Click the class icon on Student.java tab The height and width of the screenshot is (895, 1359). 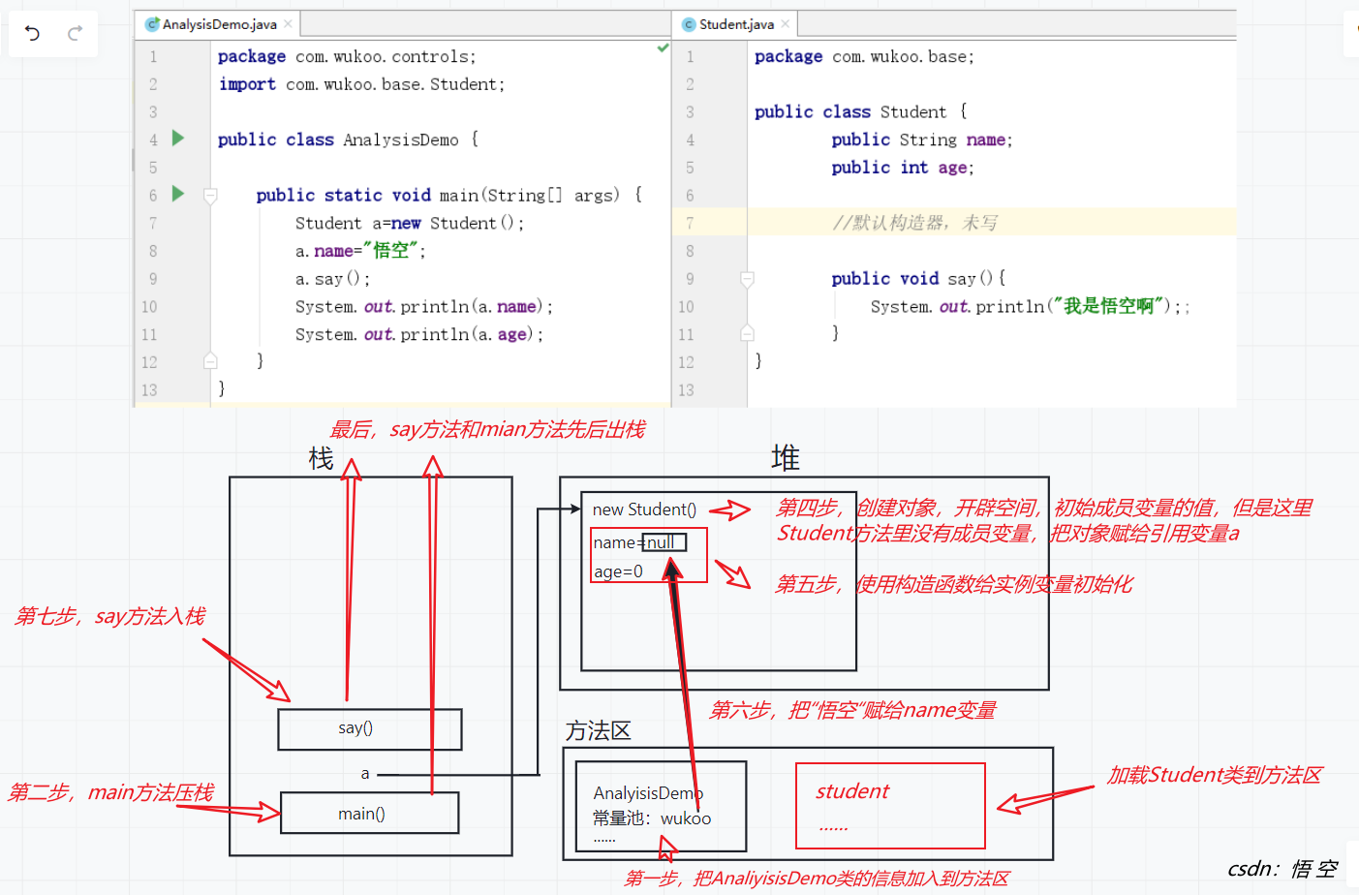(689, 24)
